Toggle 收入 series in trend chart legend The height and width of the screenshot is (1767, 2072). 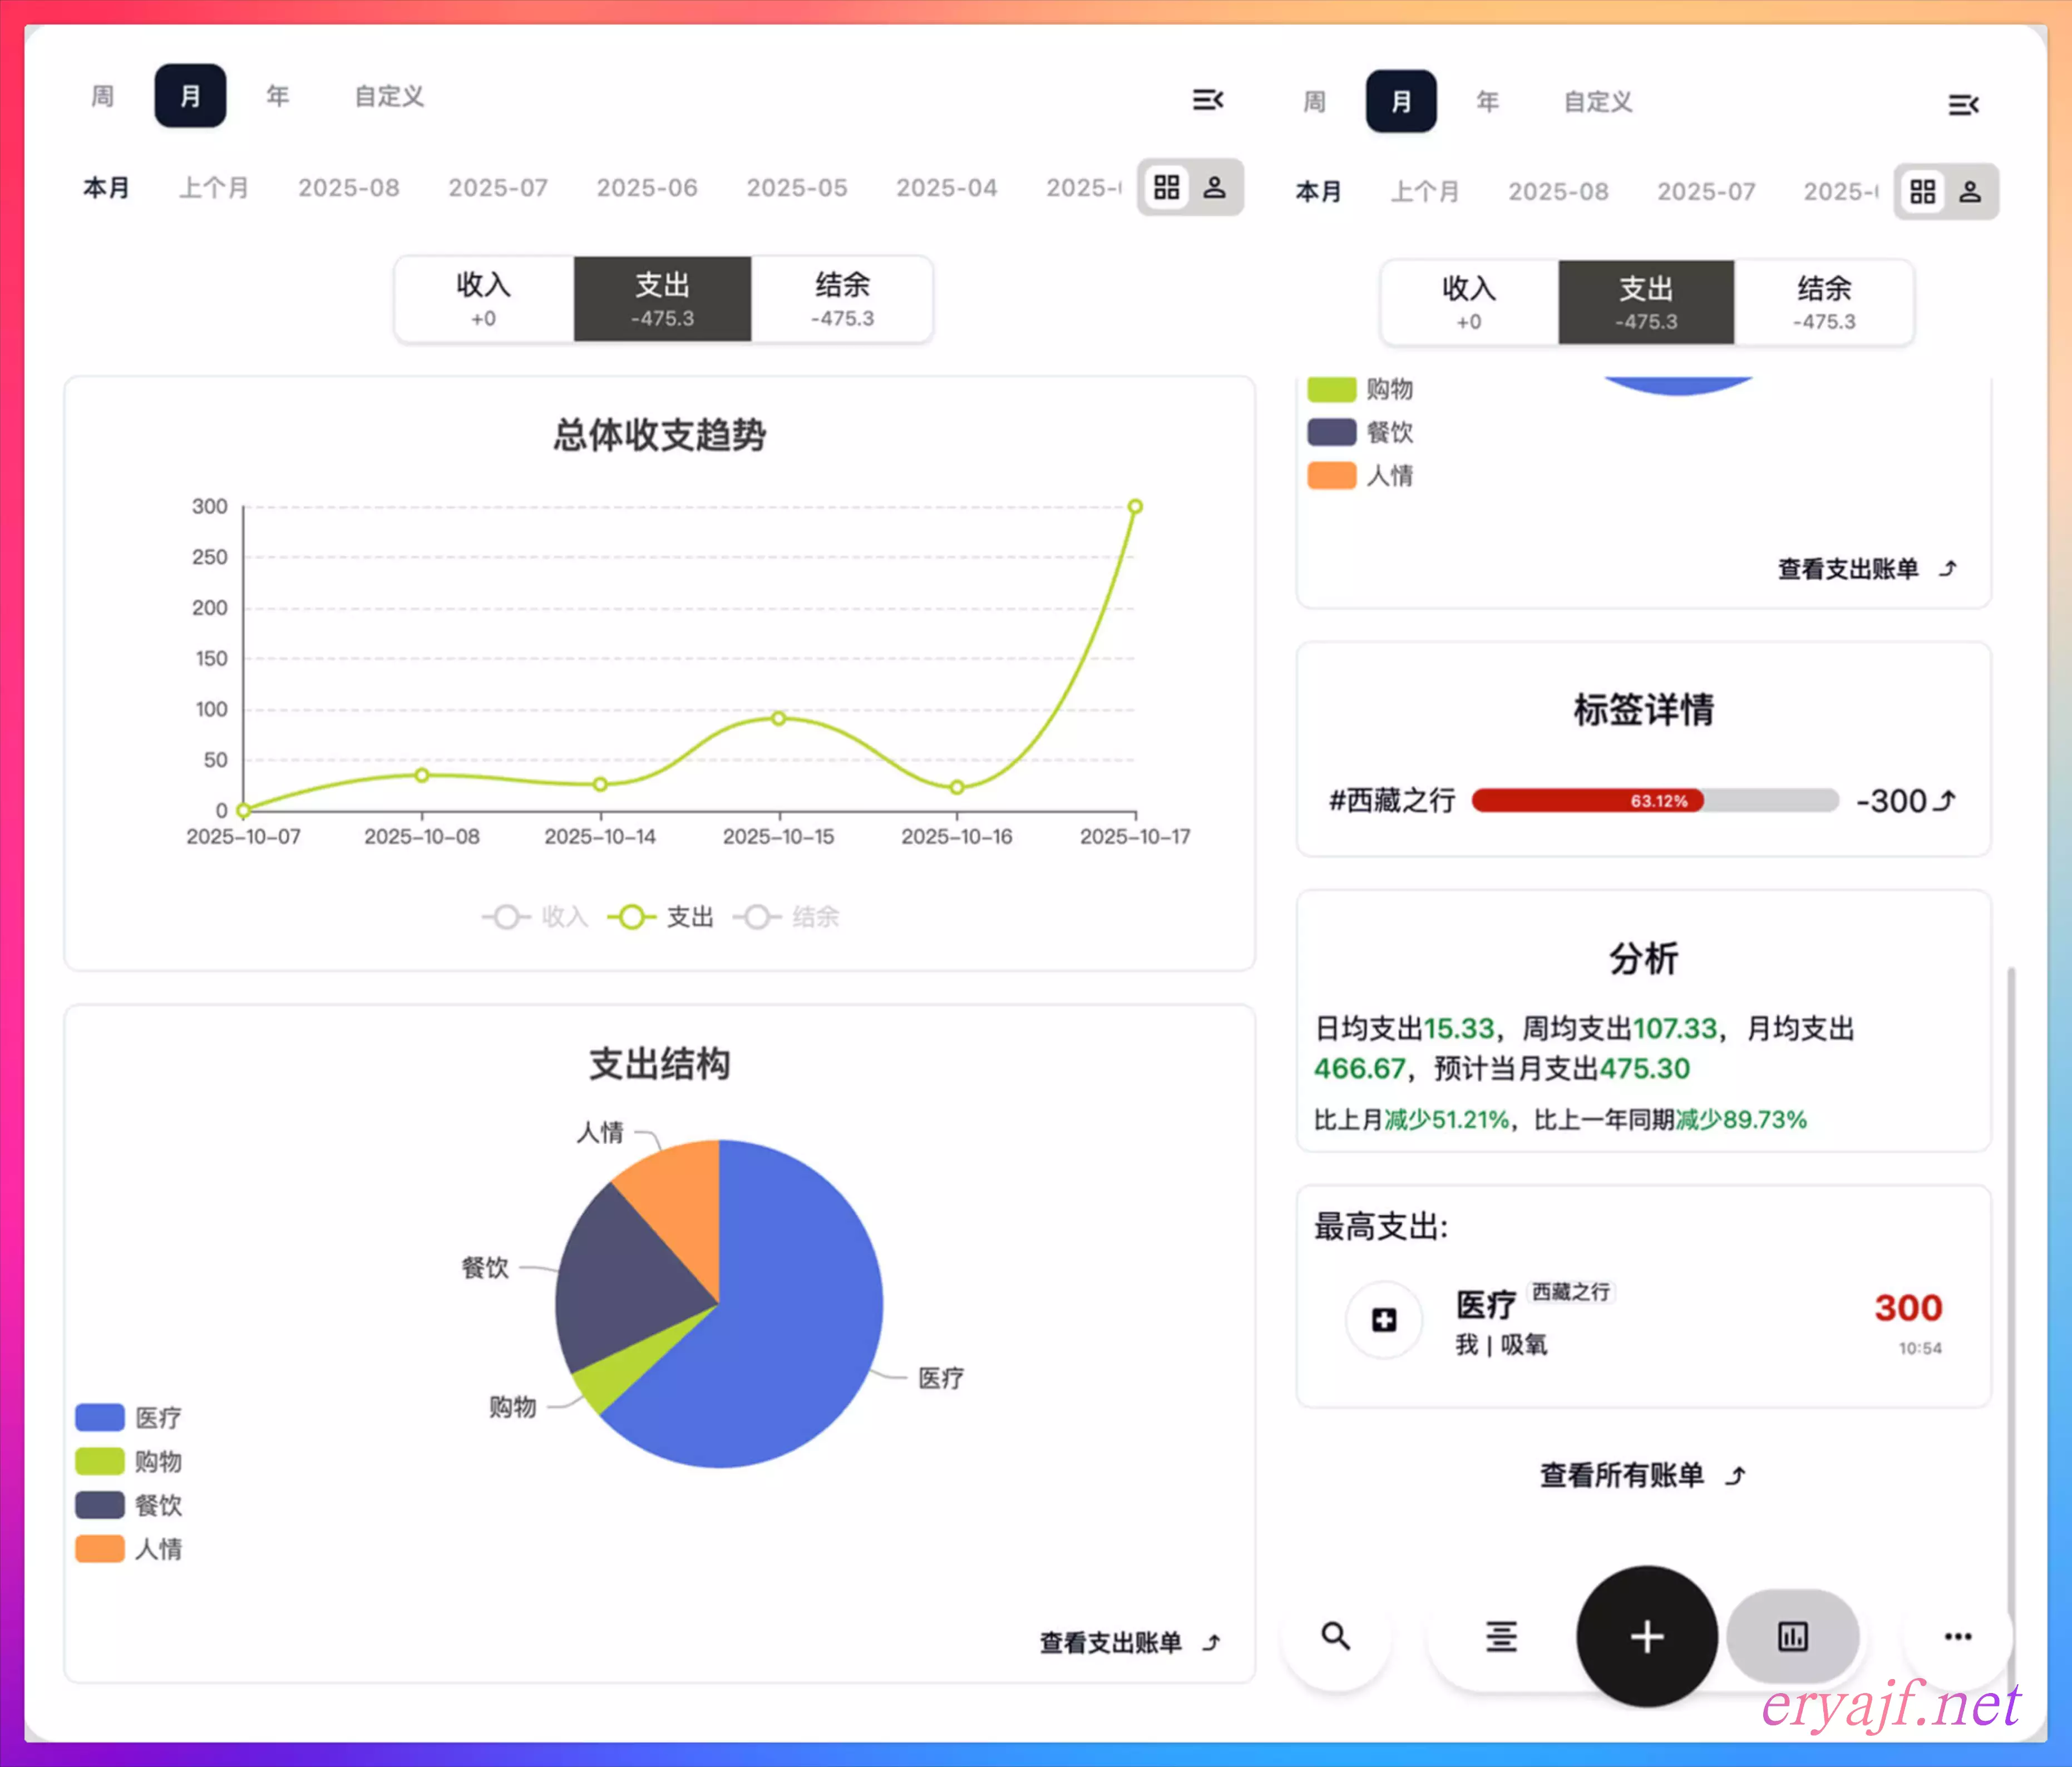click(536, 916)
